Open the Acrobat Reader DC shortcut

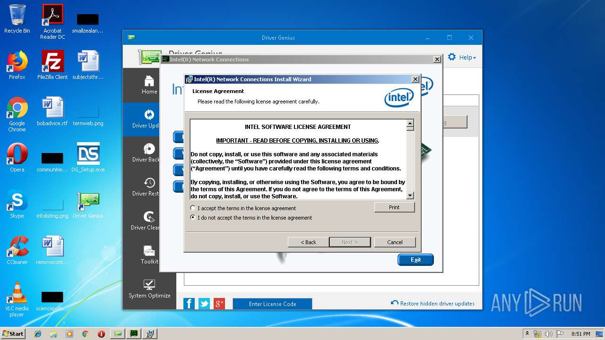pyautogui.click(x=52, y=22)
